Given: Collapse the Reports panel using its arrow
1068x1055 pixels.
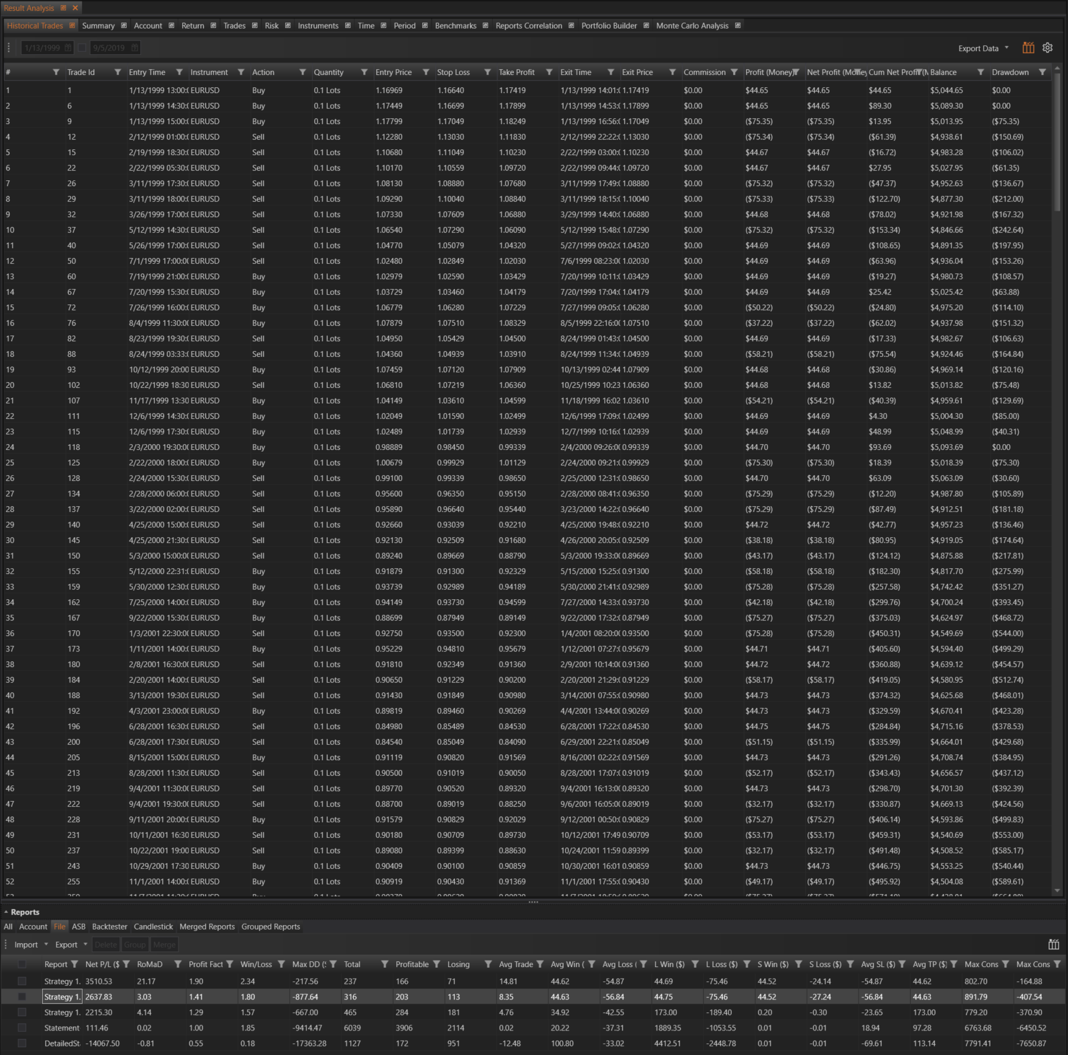Looking at the screenshot, I should tap(6, 912).
